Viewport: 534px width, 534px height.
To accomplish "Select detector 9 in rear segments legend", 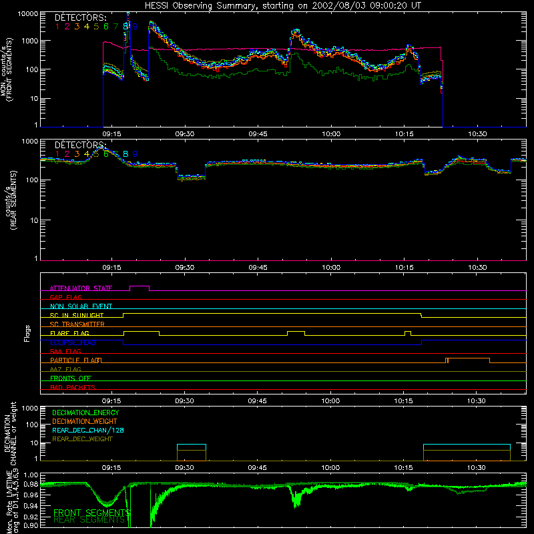I will pyautogui.click(x=136, y=154).
